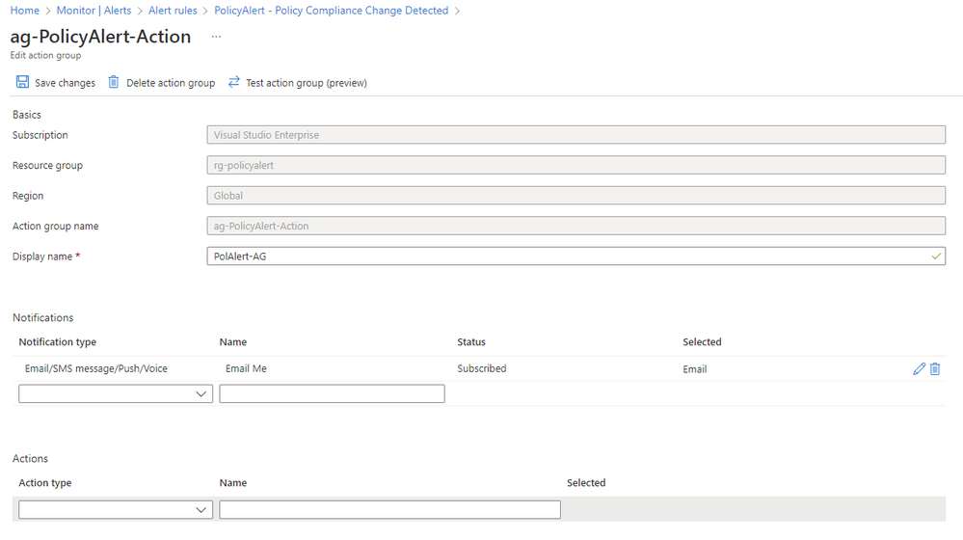The height and width of the screenshot is (540, 963).
Task: Delete the Email Me notification row
Action: [x=935, y=368]
